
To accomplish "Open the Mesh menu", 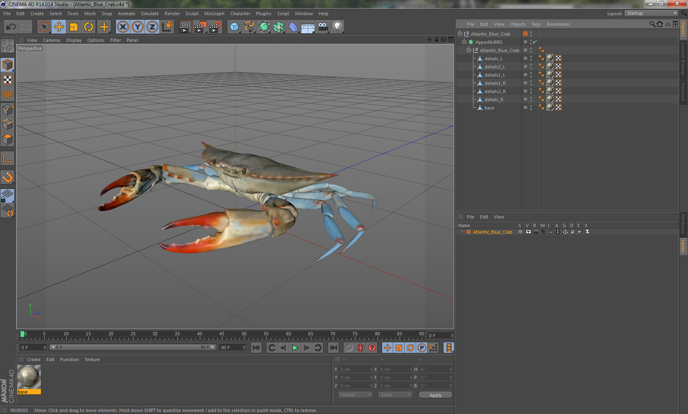I will 90,14.
